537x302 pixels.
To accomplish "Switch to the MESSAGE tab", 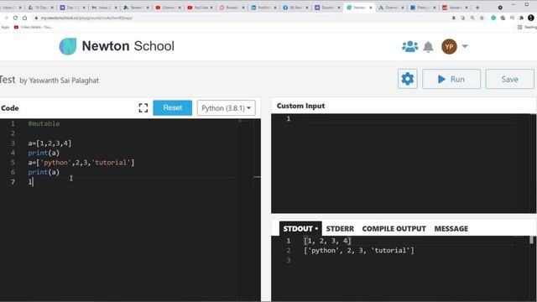I will [x=451, y=229].
